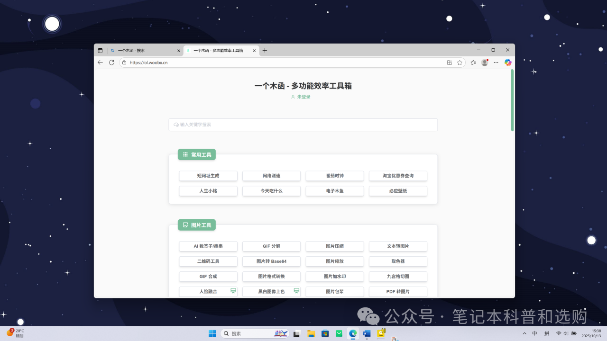Open Microsoft Store from taskbar
This screenshot has width=607, height=341.
[325, 333]
